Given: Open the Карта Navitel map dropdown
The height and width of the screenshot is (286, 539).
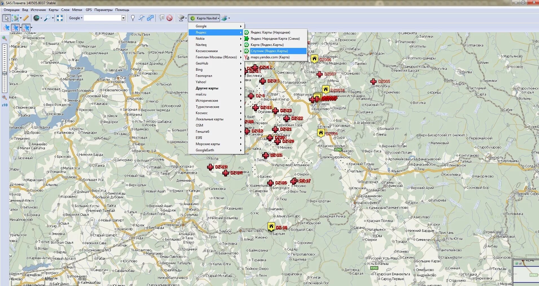Looking at the screenshot, I should pyautogui.click(x=204, y=18).
